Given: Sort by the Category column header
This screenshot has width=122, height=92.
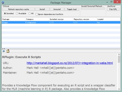Looking at the screenshot, I should click(37, 19).
